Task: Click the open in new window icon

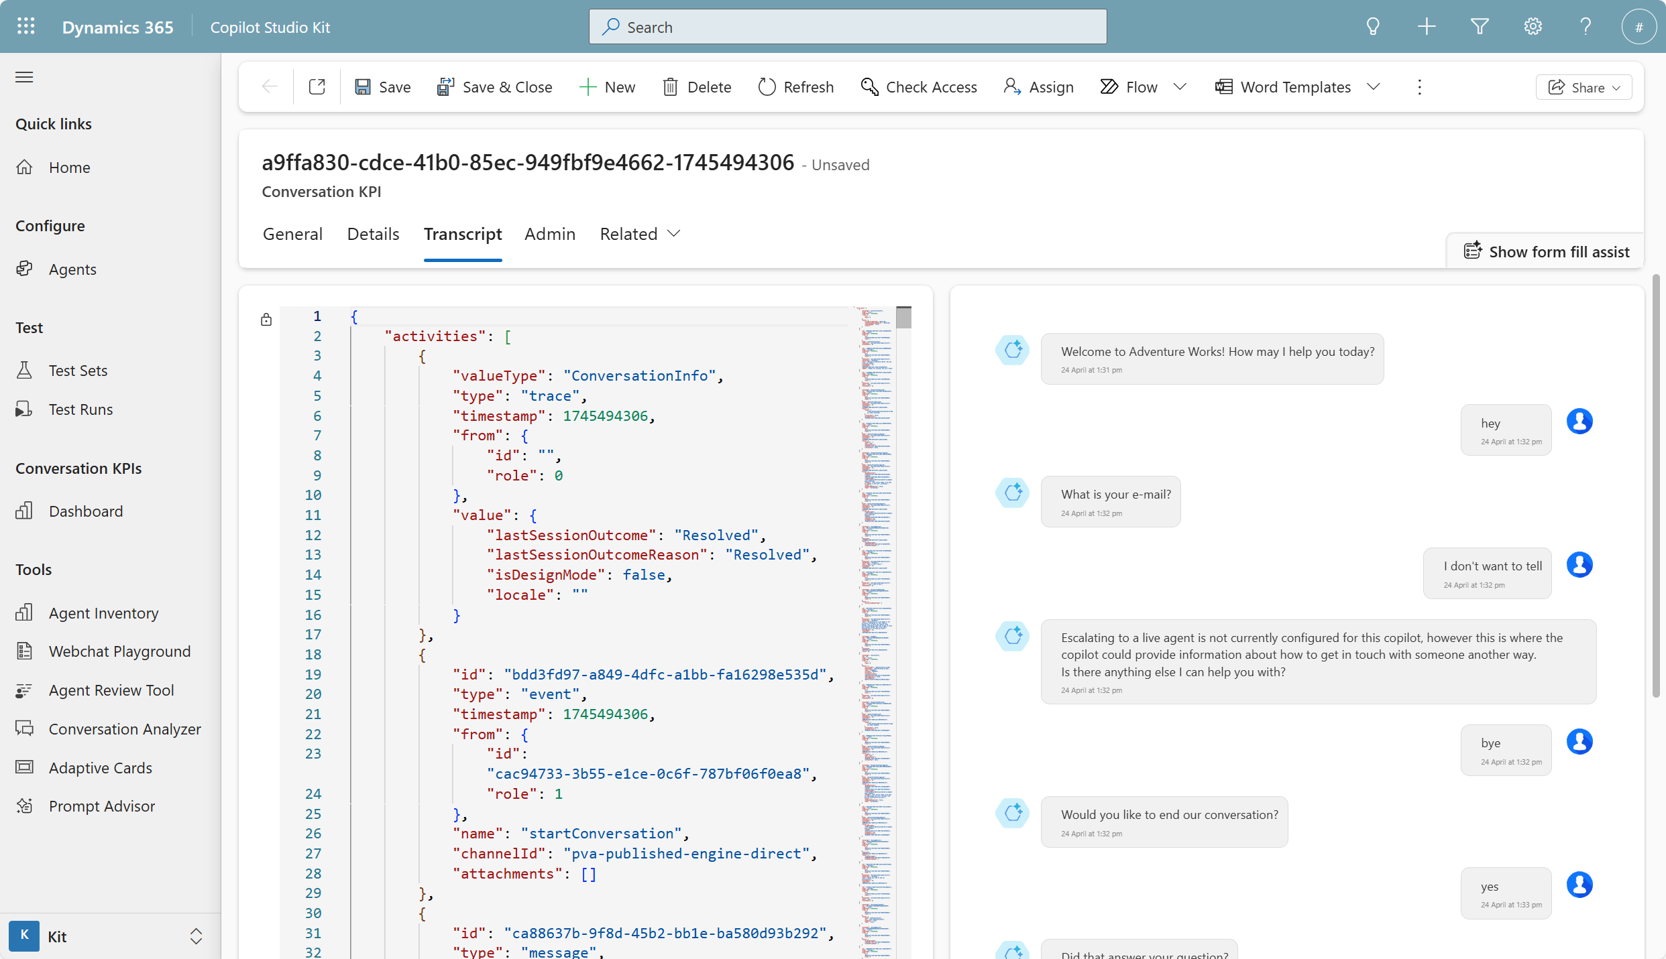Action: (x=317, y=87)
